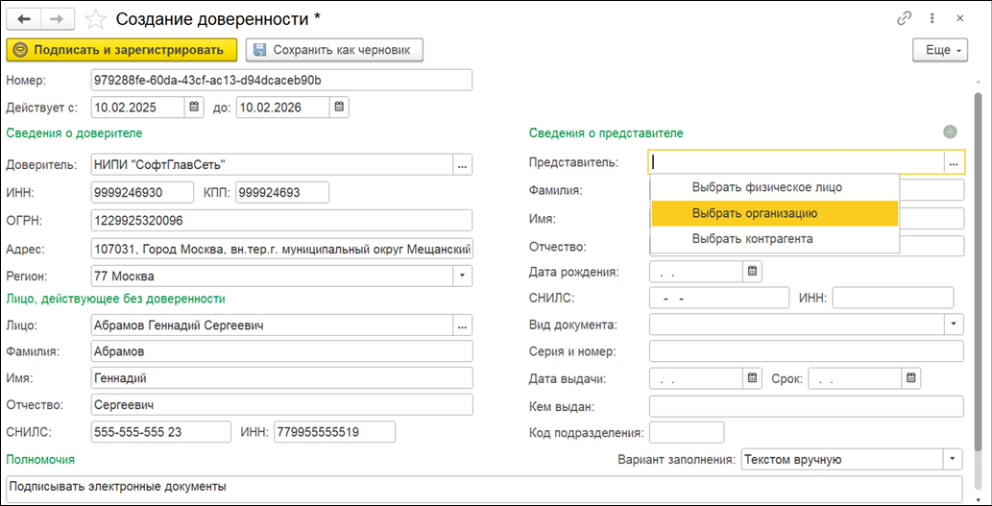The width and height of the screenshot is (992, 506).
Task: Expand the 'Вариант заполнения' dropdown
Action: (953, 459)
